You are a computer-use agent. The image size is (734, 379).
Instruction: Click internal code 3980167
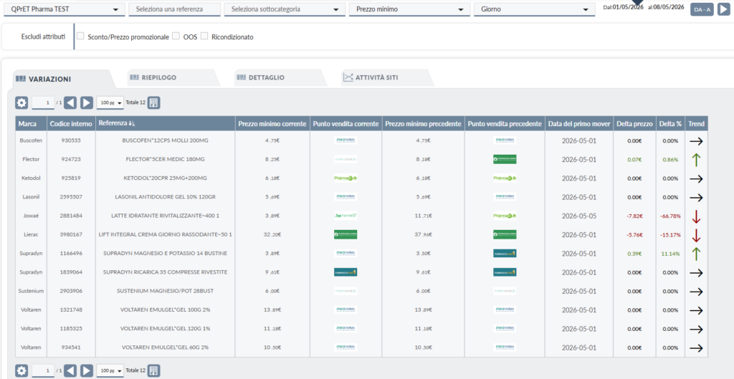point(71,234)
